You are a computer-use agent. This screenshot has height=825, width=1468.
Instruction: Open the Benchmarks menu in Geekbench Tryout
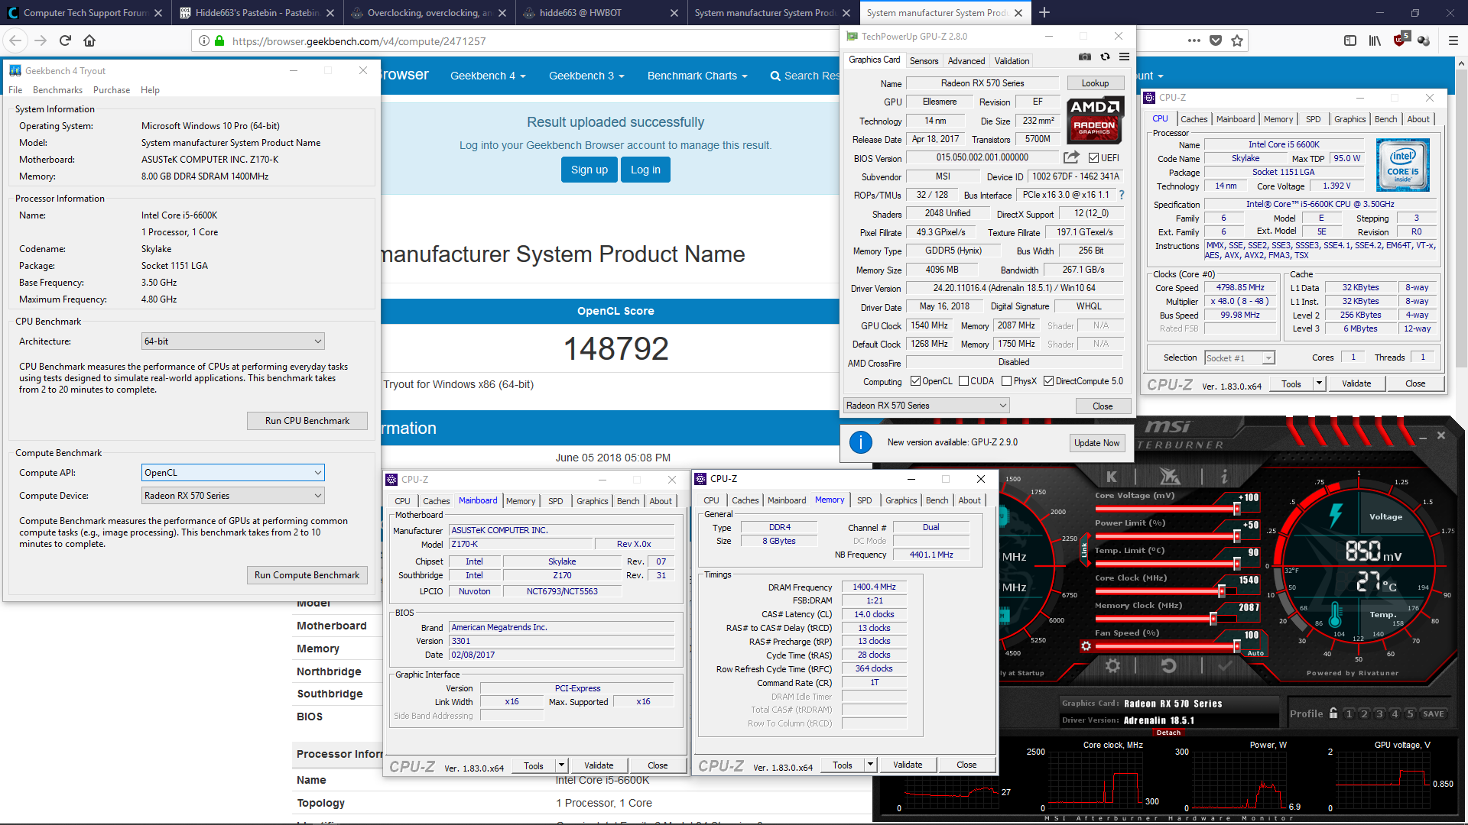(x=57, y=90)
